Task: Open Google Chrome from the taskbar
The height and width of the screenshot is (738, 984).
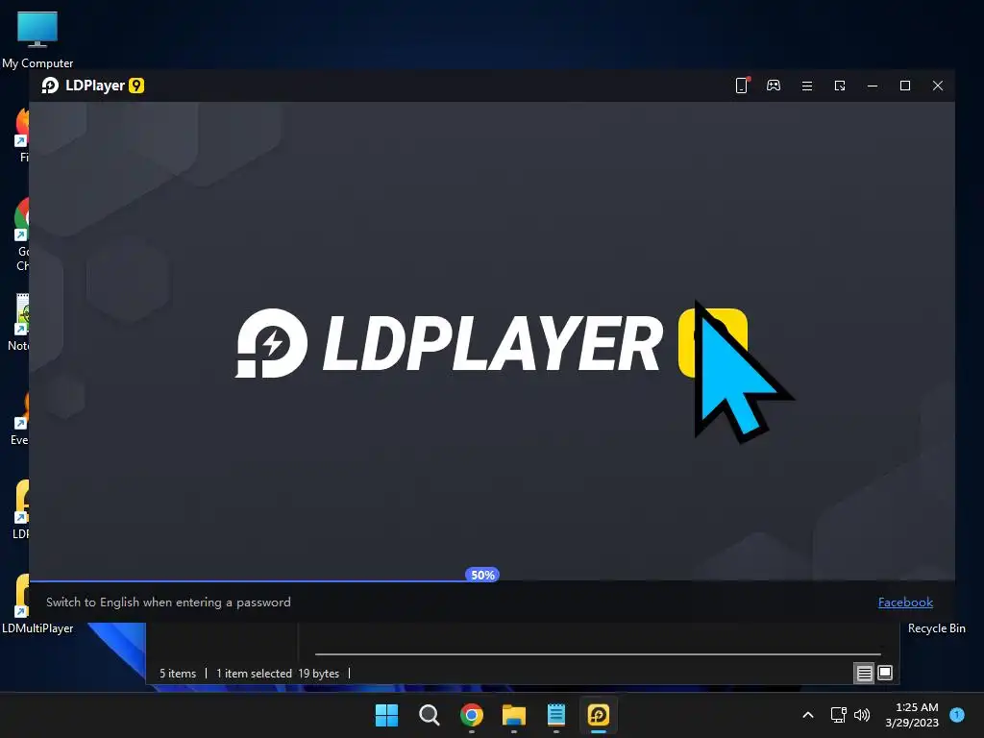Action: point(471,715)
